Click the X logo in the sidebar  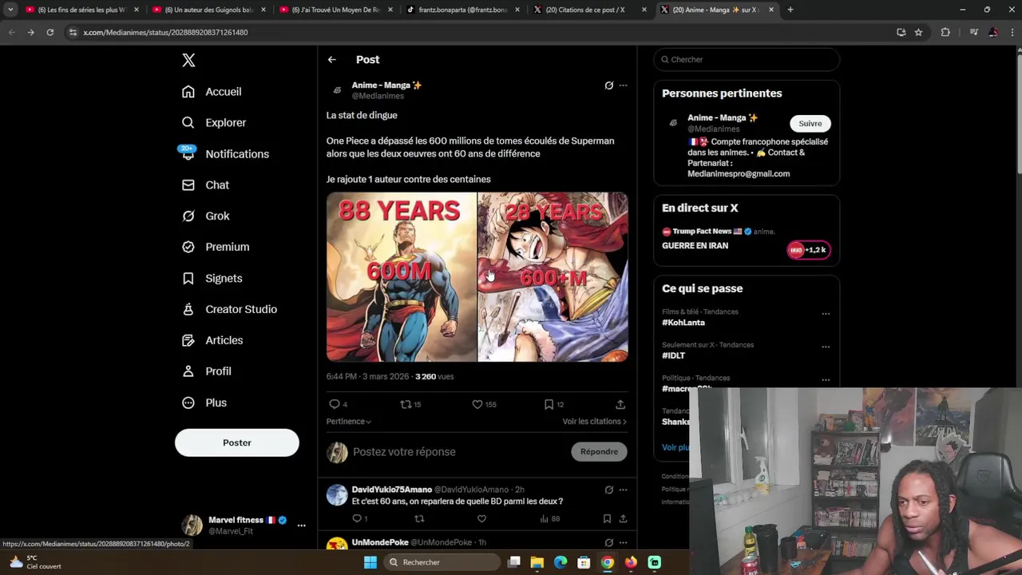(x=188, y=60)
